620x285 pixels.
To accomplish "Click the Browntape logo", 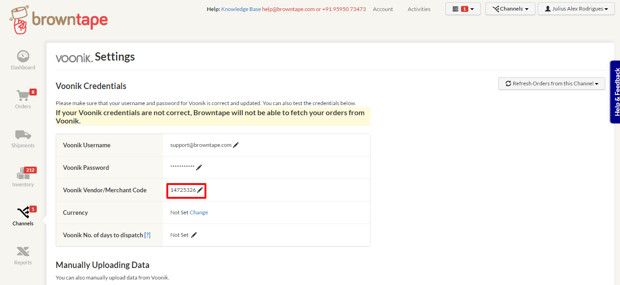I will coord(58,19).
